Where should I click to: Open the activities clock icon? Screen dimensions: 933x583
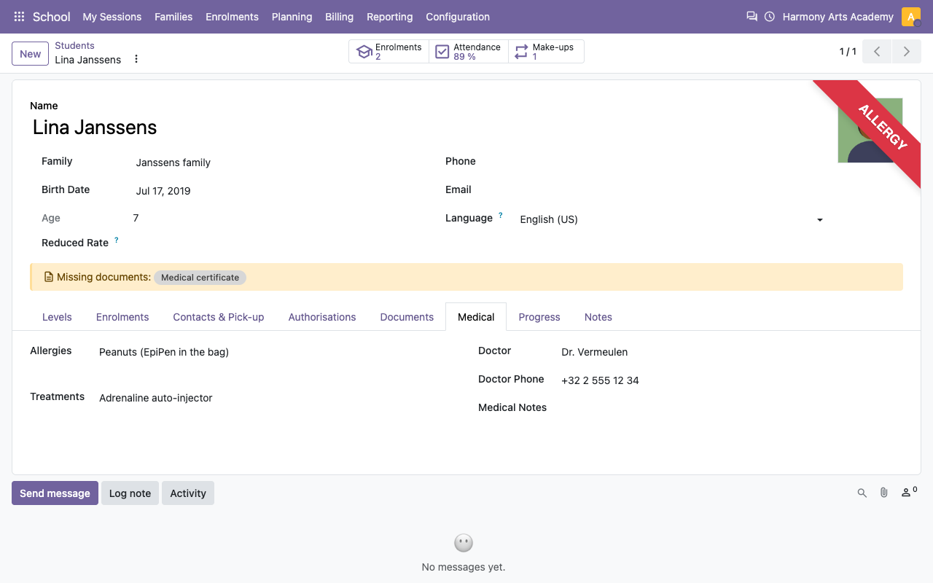(770, 16)
